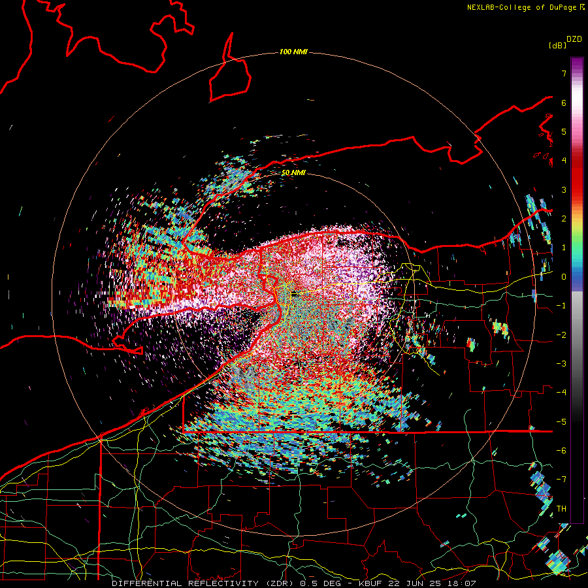
Task: Click the -4 value on the color scale
Action: (561, 393)
